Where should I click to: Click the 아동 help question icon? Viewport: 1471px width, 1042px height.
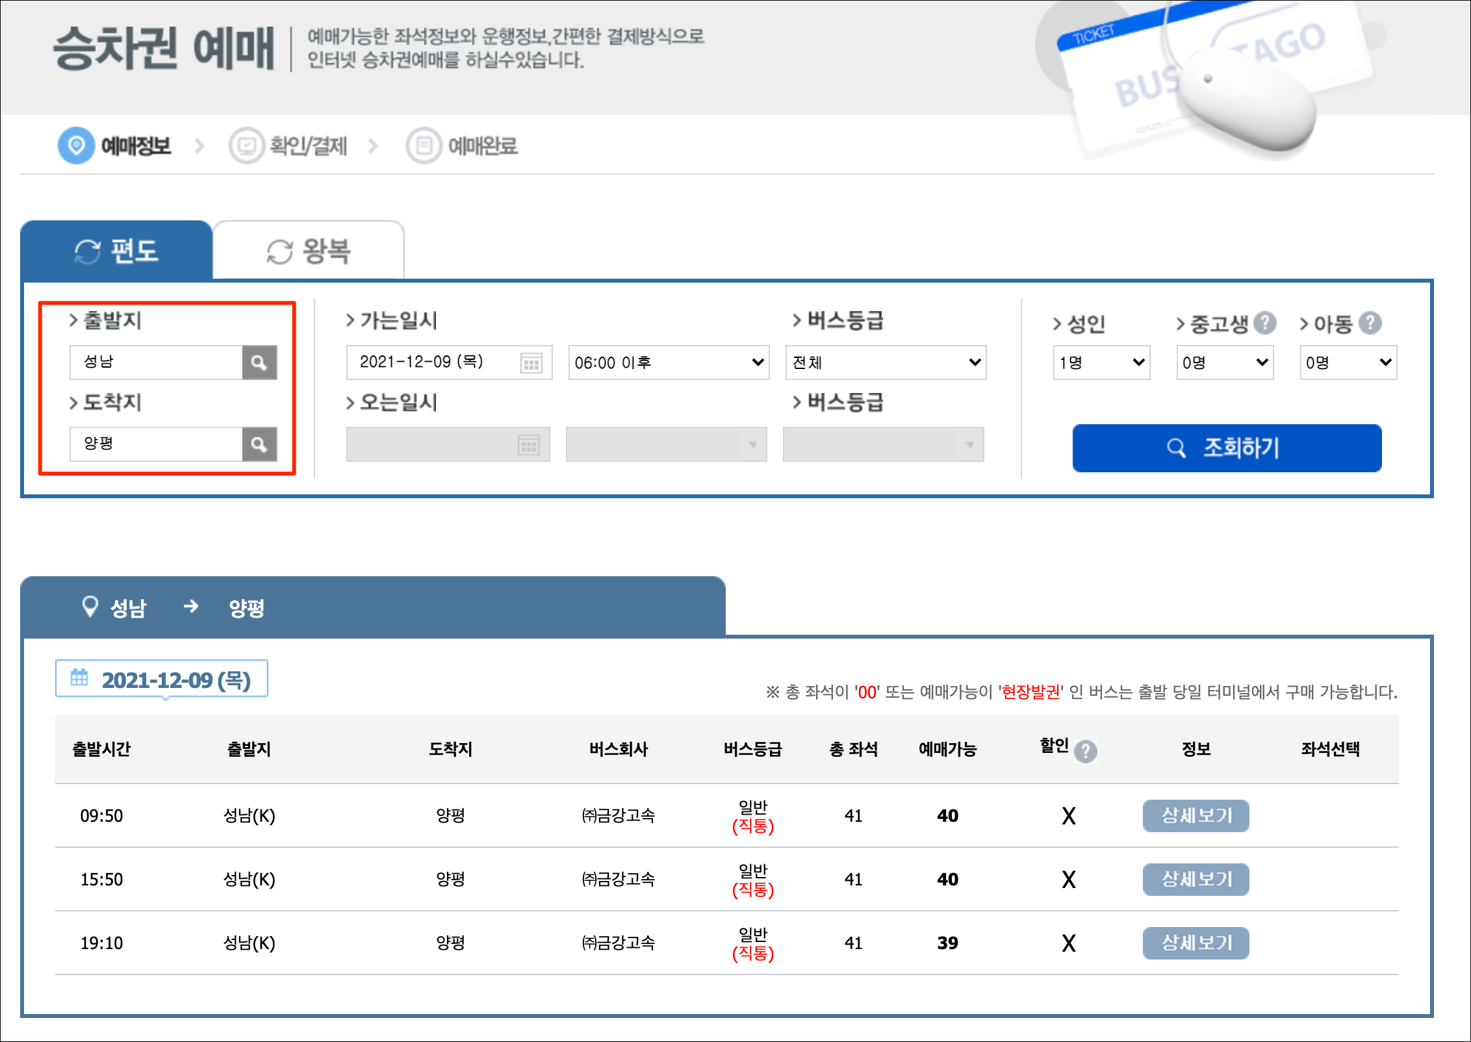click(1370, 323)
